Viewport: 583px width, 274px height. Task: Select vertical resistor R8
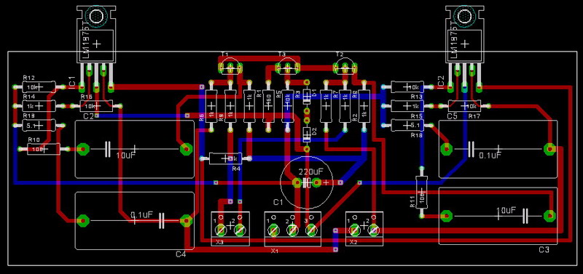(x=345, y=106)
